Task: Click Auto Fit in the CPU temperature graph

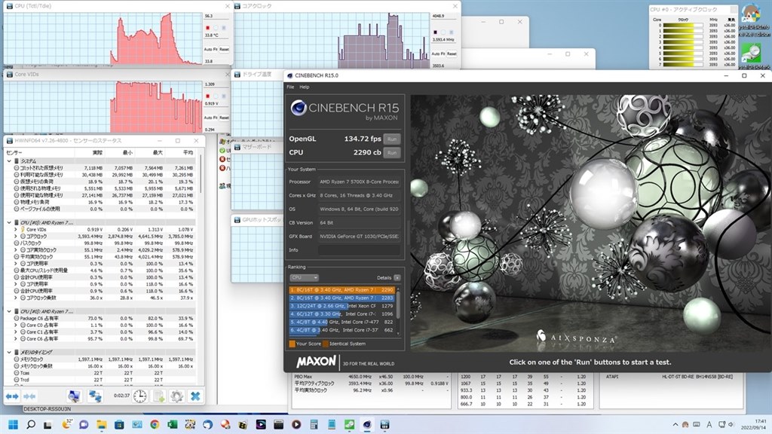Action: point(211,49)
